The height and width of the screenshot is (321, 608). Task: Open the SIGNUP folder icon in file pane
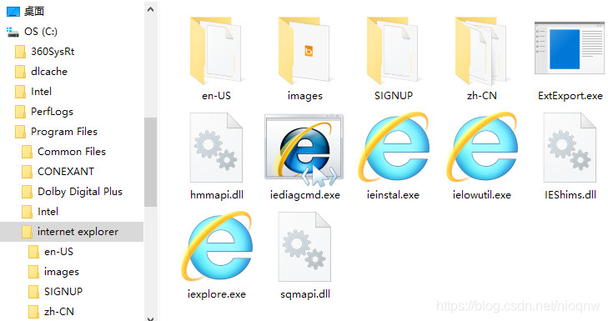click(393, 50)
